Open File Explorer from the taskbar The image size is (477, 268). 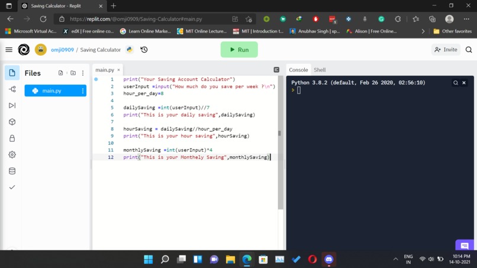click(231, 259)
